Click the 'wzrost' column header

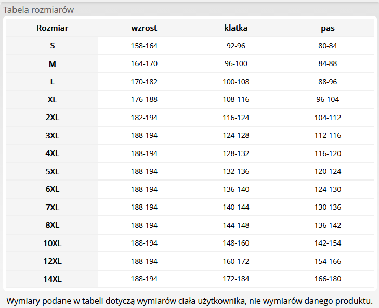click(144, 28)
